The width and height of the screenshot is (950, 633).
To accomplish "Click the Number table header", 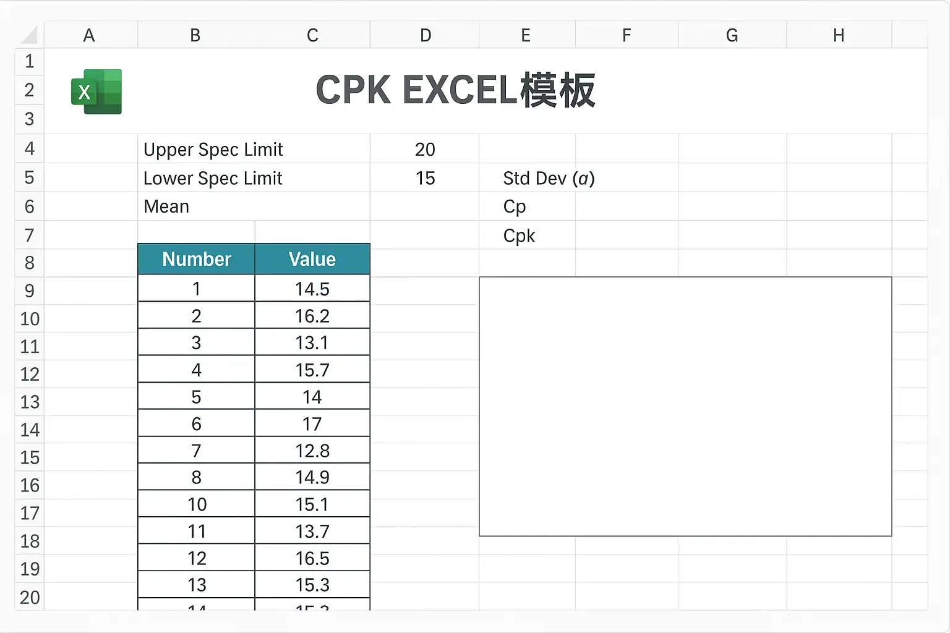I will tap(197, 259).
